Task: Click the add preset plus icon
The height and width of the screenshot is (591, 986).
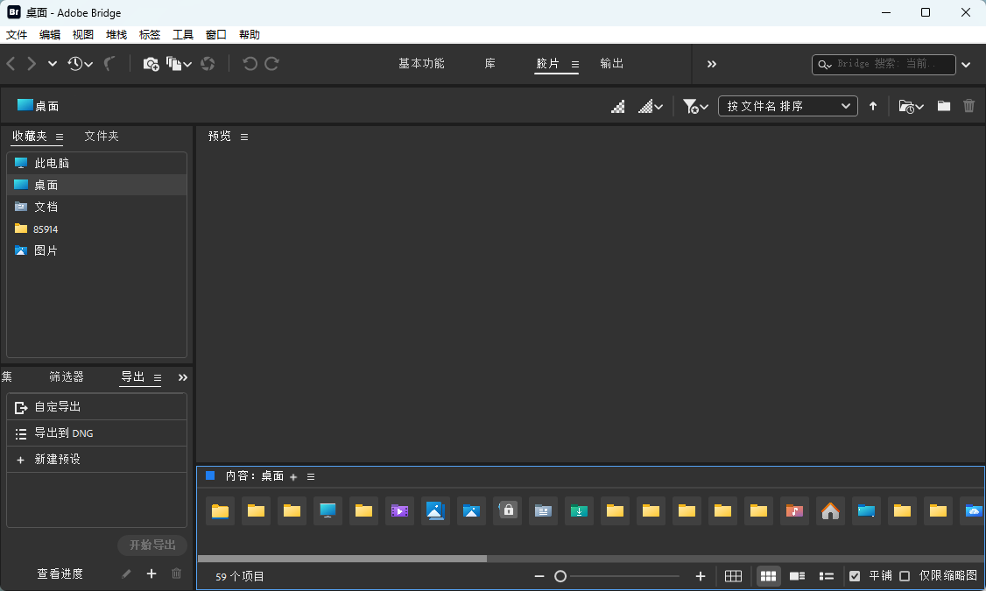Action: 151,573
